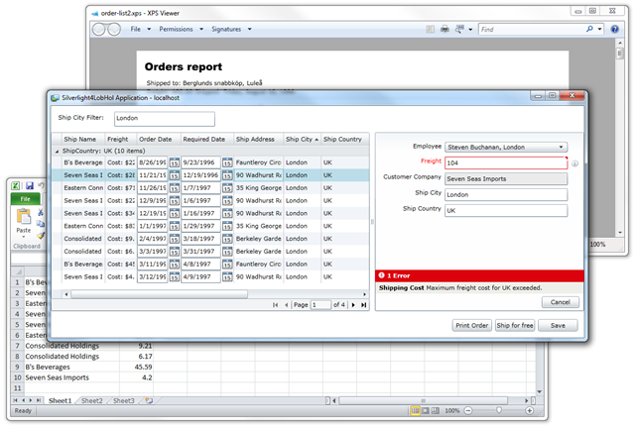This screenshot has height=427, width=635.
Task: Click the Freight field validation info icon
Action: tap(575, 162)
